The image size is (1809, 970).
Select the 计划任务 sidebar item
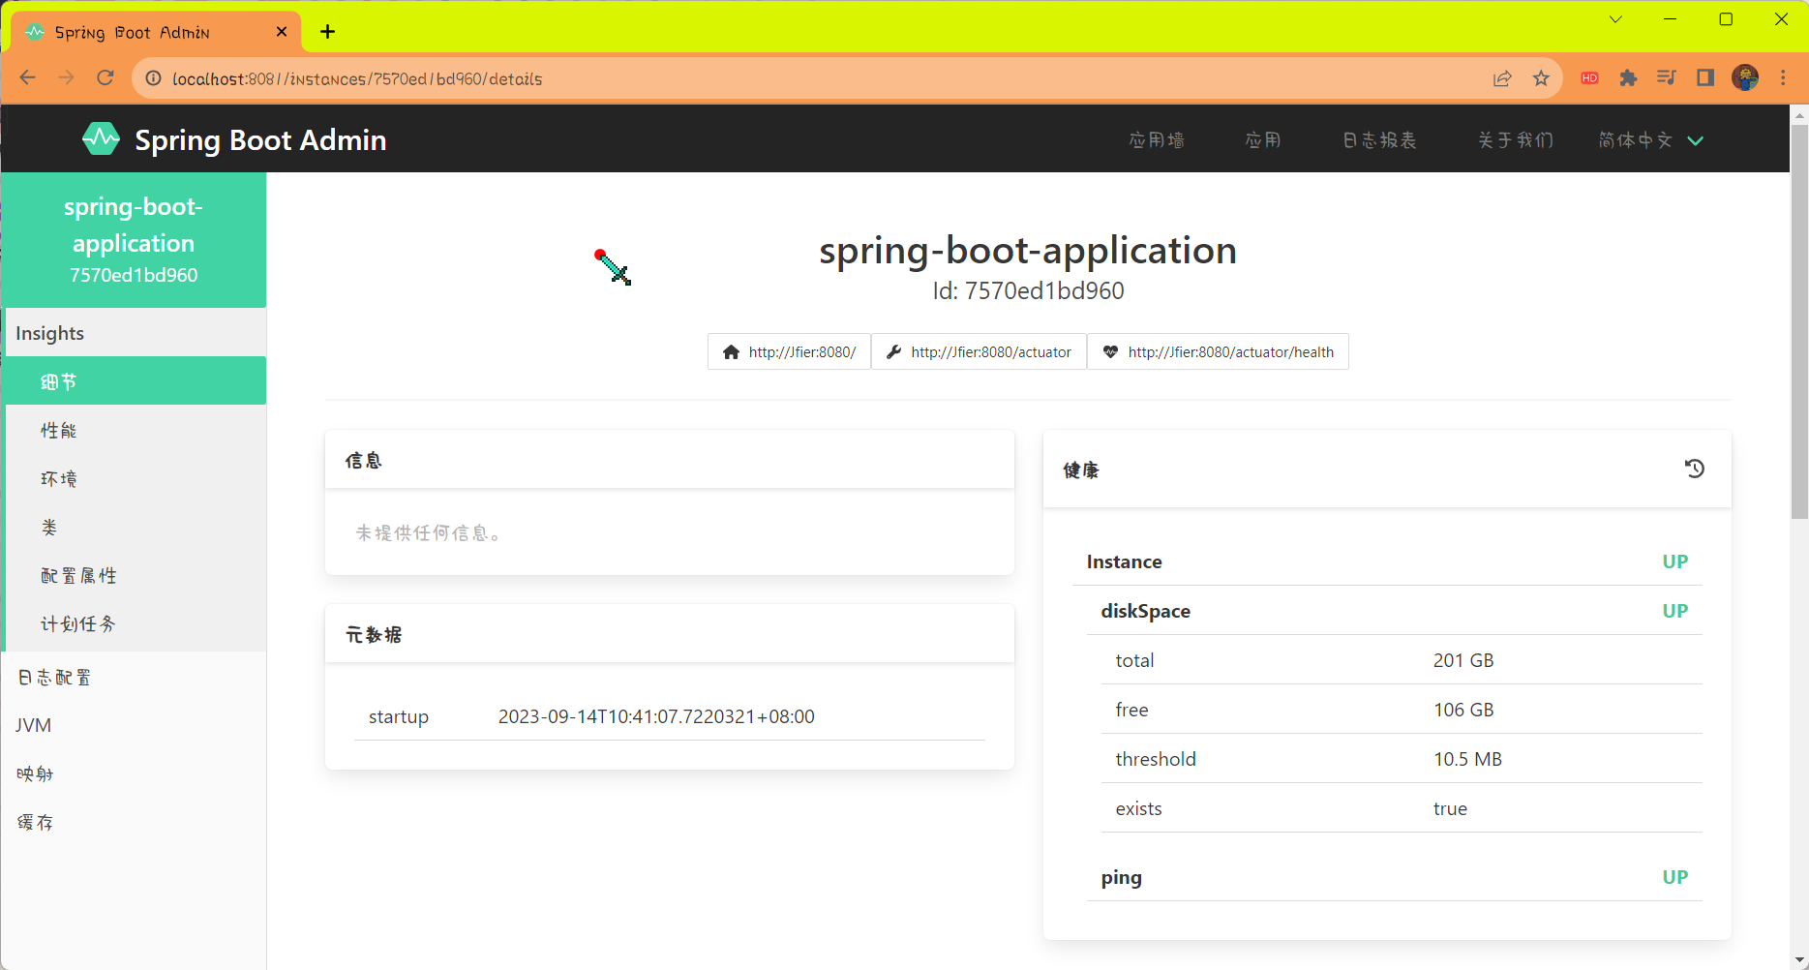136,623
